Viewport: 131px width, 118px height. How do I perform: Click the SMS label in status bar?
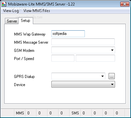[x=75, y=113]
